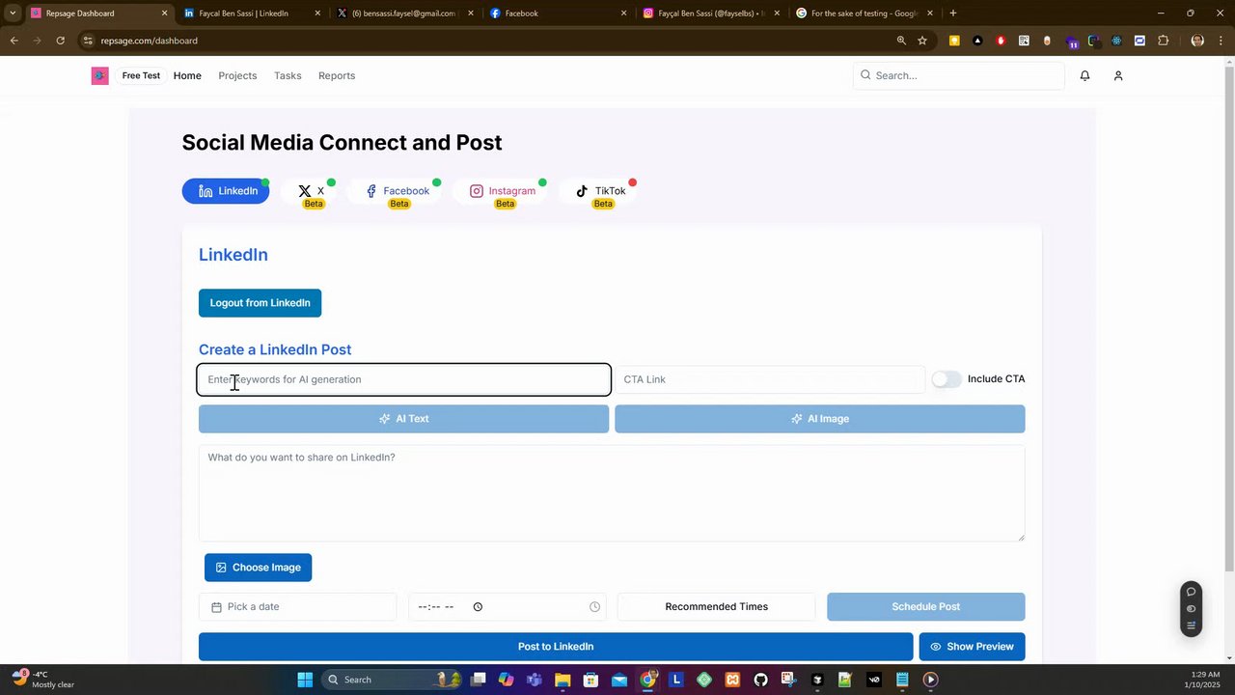Switch to the Facebook browser tab

558,14
